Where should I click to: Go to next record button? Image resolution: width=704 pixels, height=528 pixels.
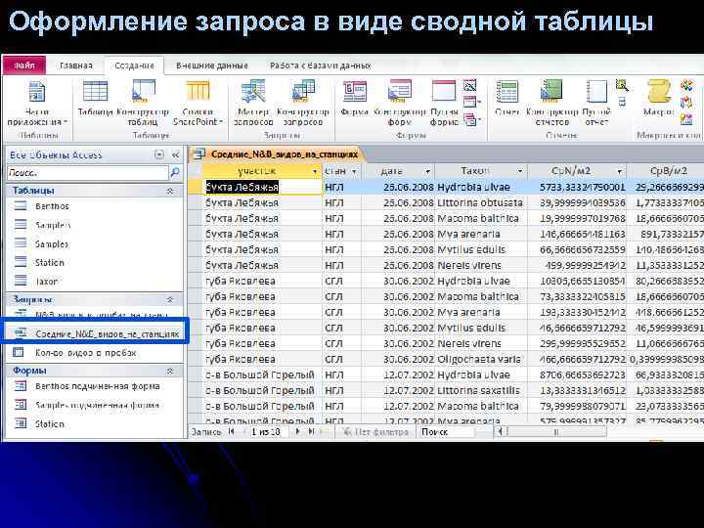(x=297, y=431)
